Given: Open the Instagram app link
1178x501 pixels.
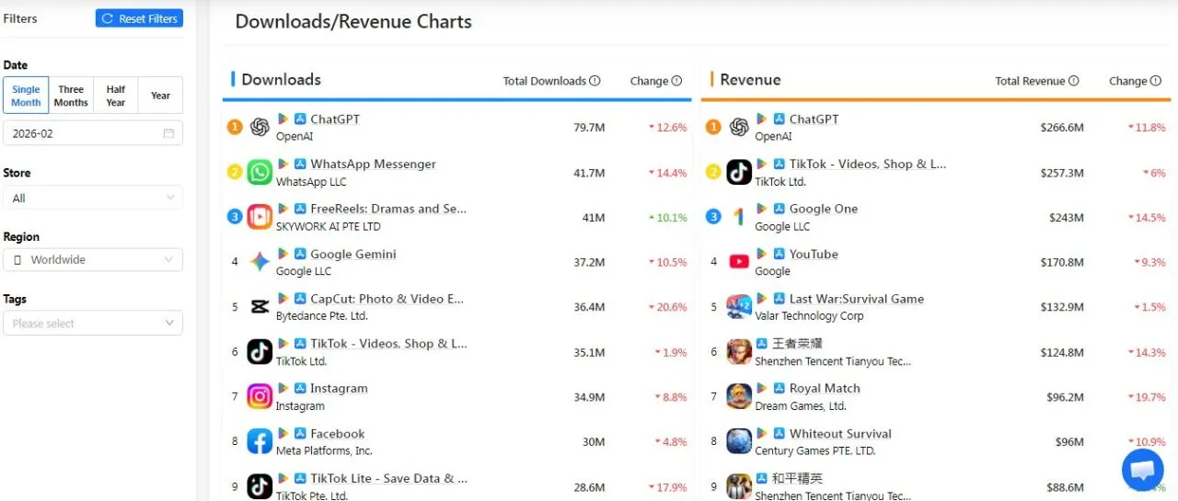Looking at the screenshot, I should coord(339,388).
